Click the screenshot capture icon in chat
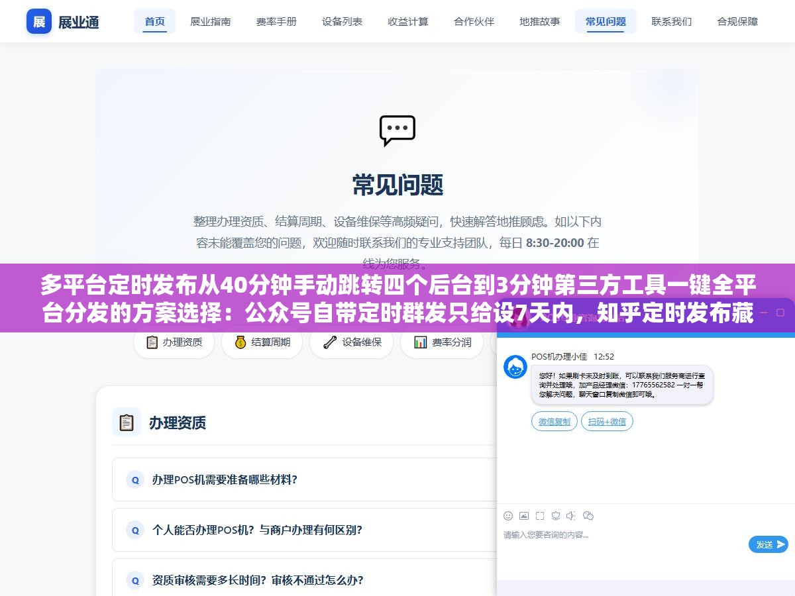 pos(540,515)
